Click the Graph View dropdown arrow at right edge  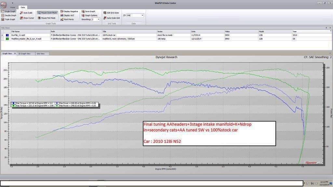coord(330,54)
